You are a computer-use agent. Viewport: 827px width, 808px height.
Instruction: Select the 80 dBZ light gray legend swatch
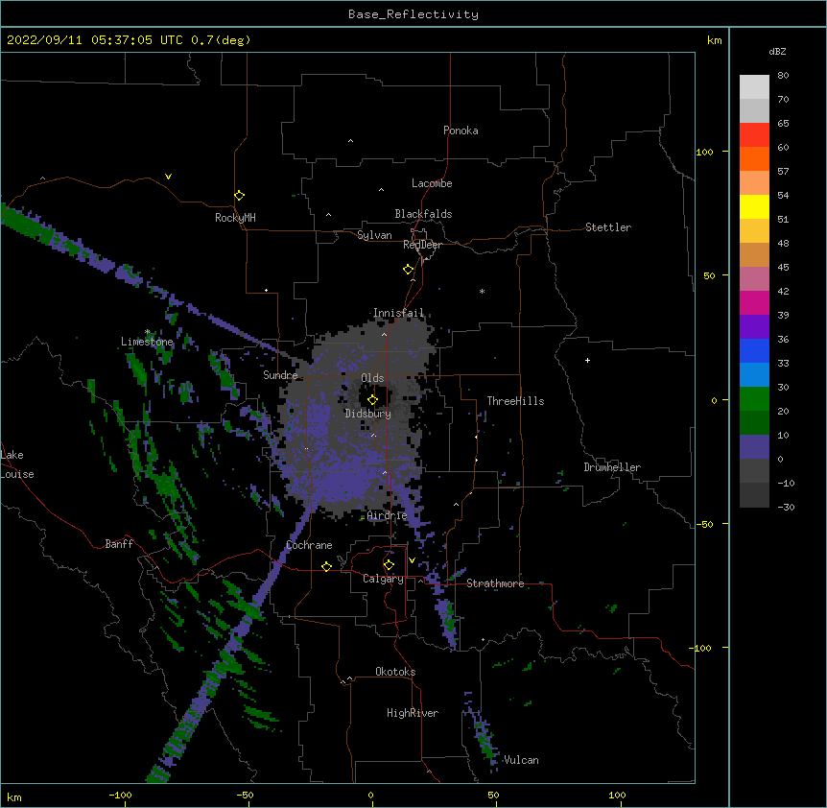tap(754, 86)
